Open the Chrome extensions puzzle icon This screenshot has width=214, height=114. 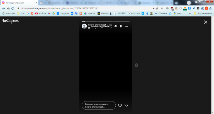(202, 8)
